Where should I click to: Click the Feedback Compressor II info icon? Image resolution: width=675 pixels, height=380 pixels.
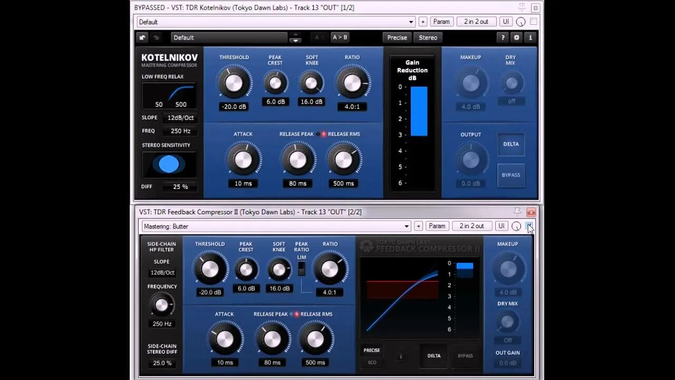click(400, 356)
